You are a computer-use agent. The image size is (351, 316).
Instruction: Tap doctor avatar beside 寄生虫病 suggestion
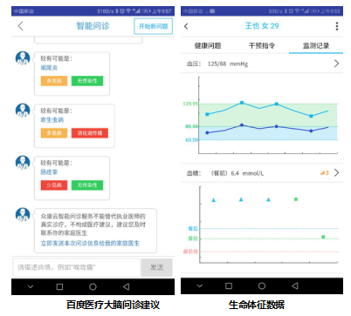coord(23,111)
